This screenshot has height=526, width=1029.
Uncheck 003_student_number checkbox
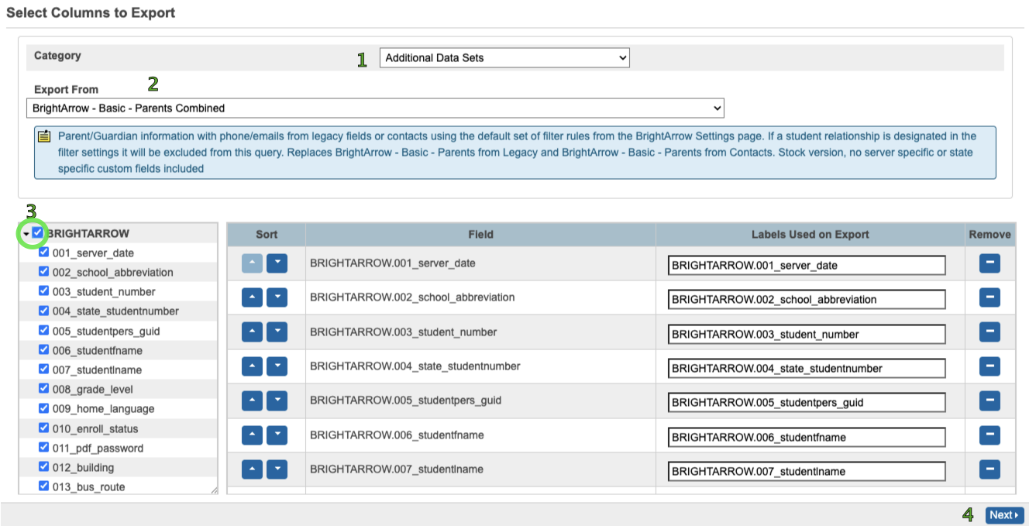coord(44,291)
